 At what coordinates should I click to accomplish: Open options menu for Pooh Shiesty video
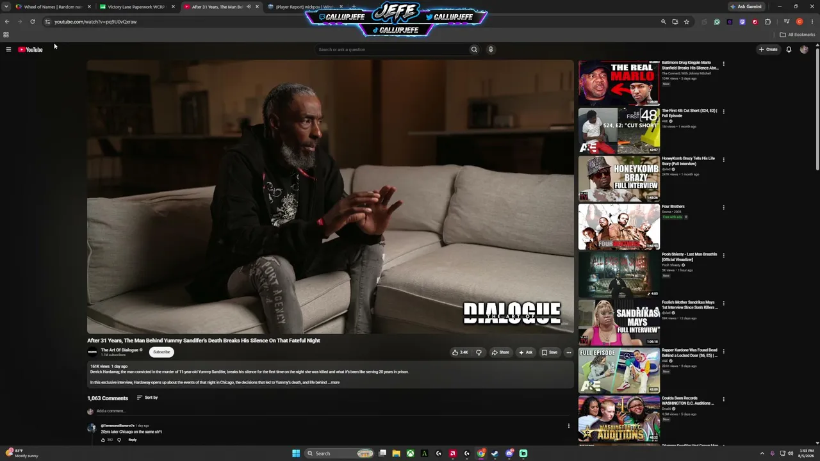[723, 255]
